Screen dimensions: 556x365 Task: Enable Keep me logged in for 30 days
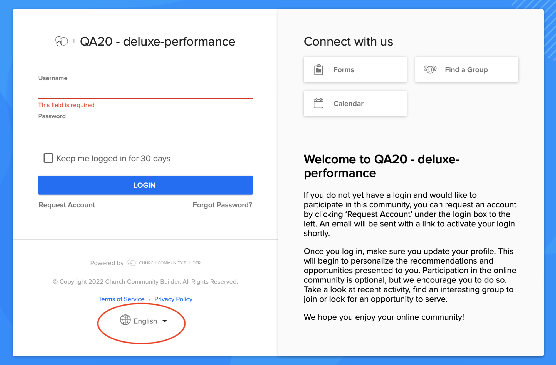point(48,158)
